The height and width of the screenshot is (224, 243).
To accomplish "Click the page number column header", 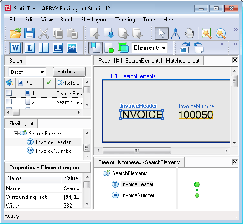I will click(x=29, y=83).
